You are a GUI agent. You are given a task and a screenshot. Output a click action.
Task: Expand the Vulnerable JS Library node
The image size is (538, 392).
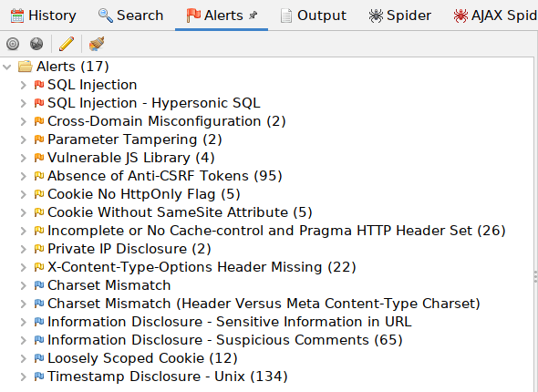[x=23, y=158]
